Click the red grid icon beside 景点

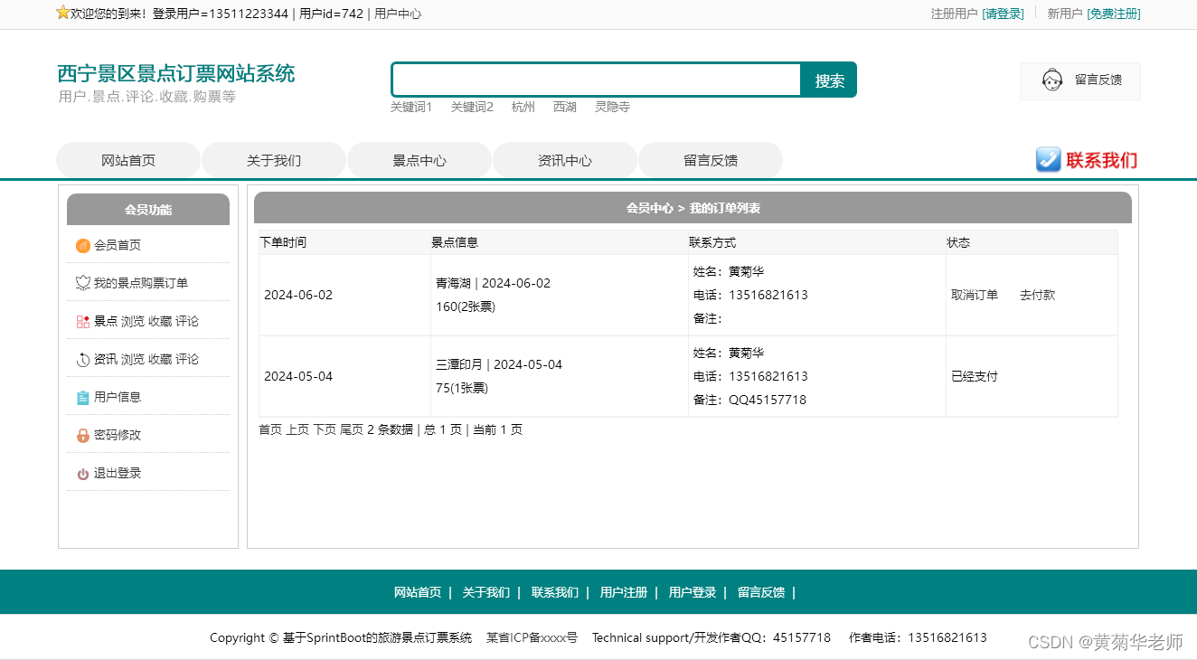83,321
